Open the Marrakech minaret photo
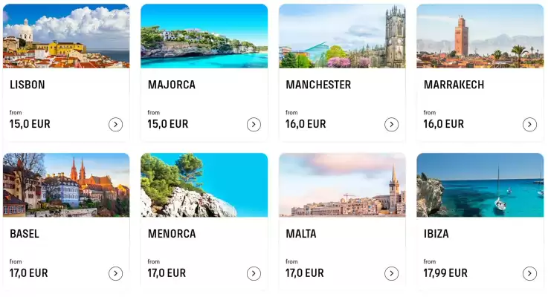 (480, 36)
